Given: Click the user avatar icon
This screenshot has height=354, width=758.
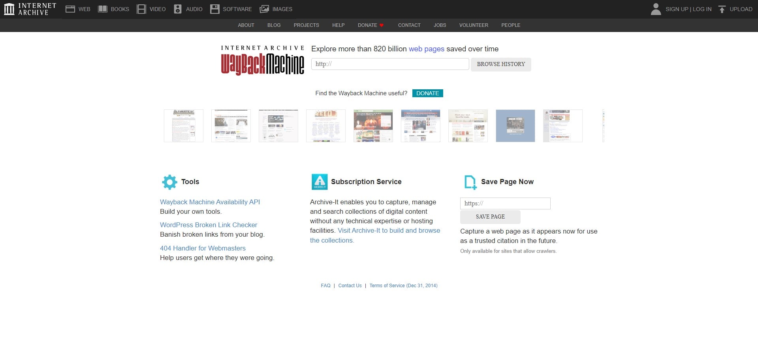Looking at the screenshot, I should pyautogui.click(x=656, y=9).
